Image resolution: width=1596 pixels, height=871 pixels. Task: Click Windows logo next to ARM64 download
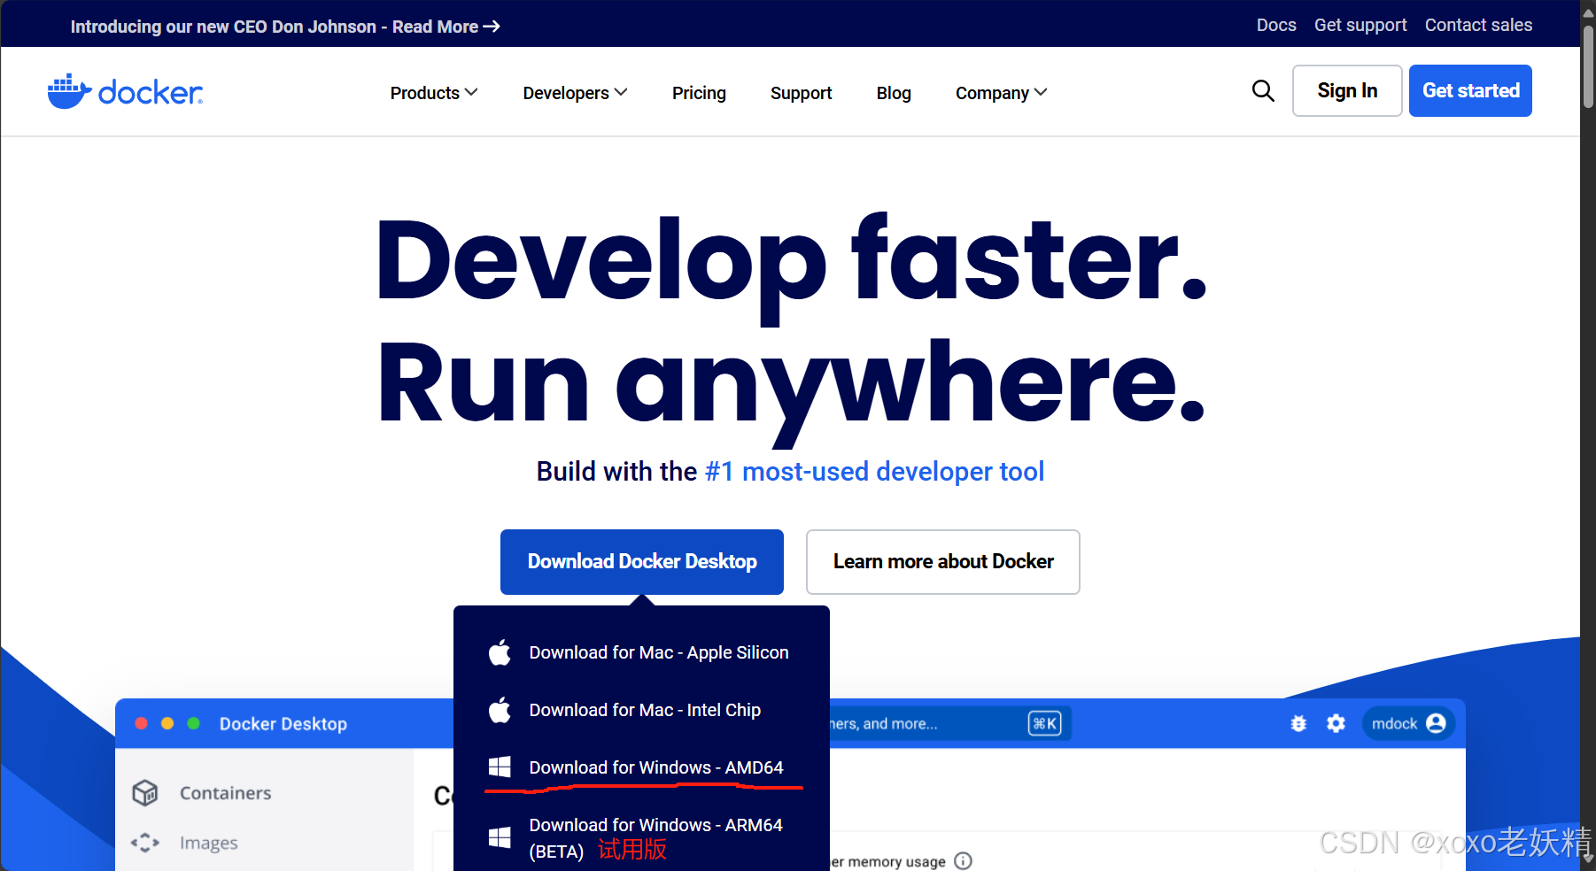point(500,837)
